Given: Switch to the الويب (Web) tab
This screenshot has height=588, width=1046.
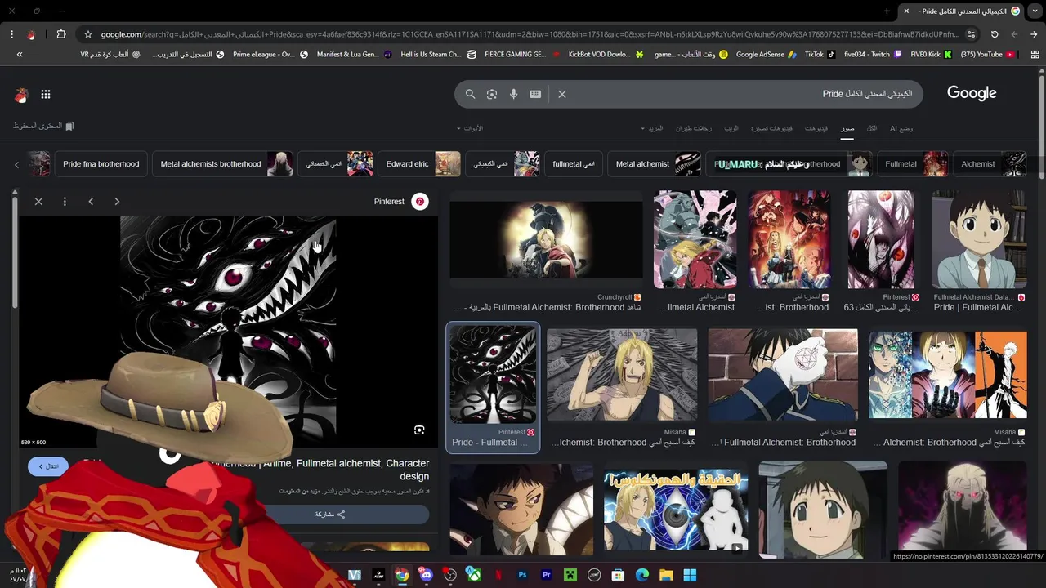Looking at the screenshot, I should point(731,128).
